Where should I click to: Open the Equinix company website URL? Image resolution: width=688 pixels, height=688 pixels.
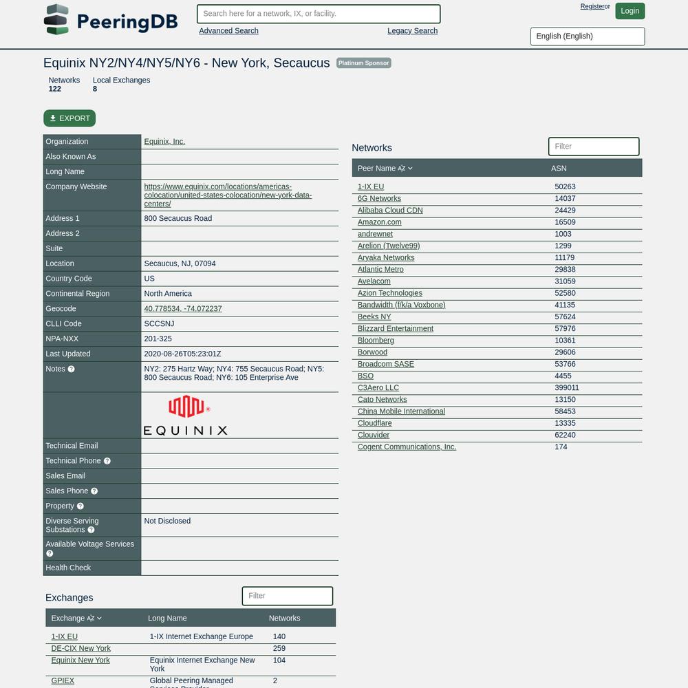pos(228,195)
